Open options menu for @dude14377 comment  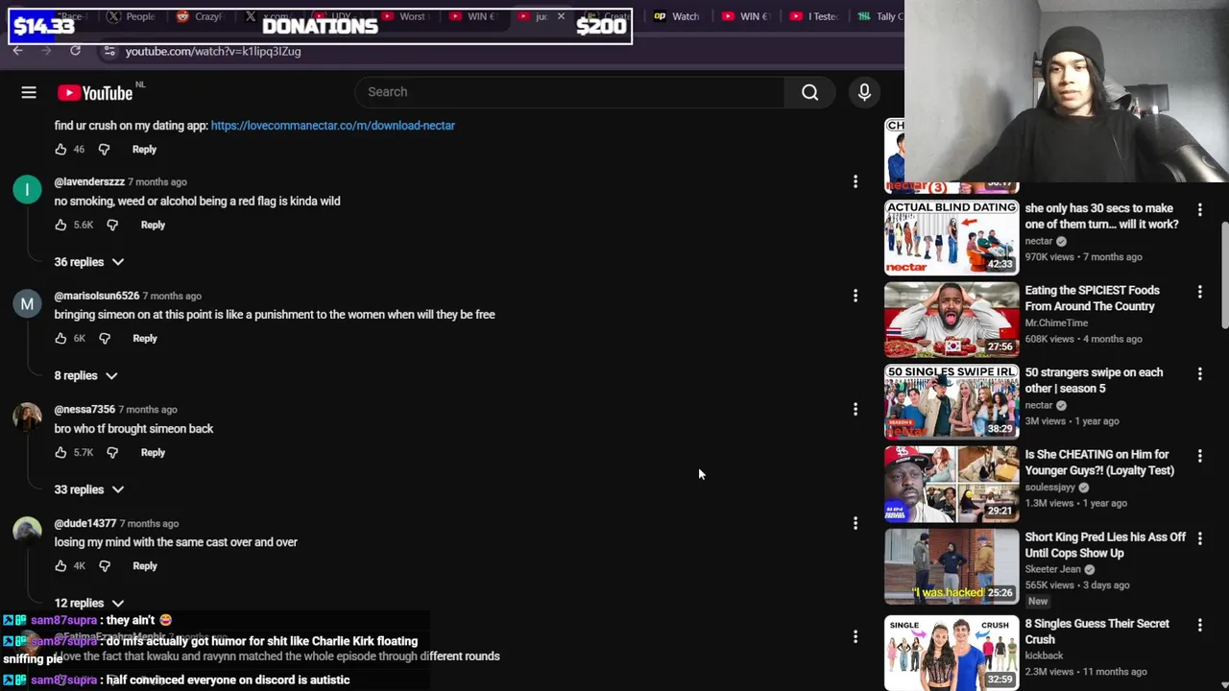[855, 523]
